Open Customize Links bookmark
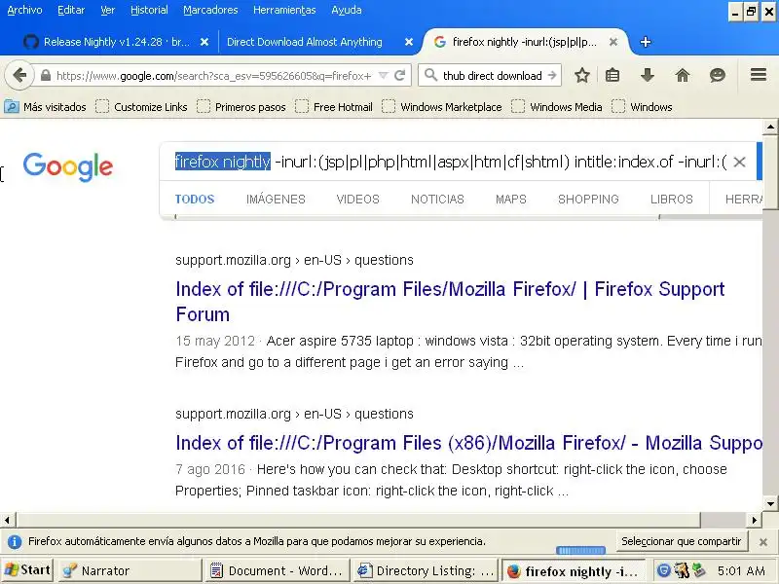This screenshot has height=584, width=779. pos(141,107)
